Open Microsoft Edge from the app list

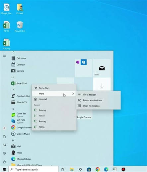(21, 159)
